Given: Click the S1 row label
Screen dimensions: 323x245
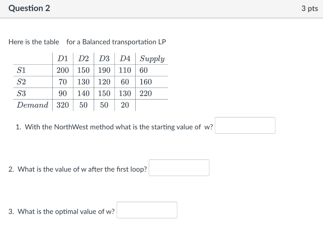Looking at the screenshot, I should [21, 70].
